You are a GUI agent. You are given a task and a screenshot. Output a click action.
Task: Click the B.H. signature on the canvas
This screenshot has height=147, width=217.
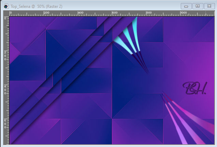coord(194,88)
